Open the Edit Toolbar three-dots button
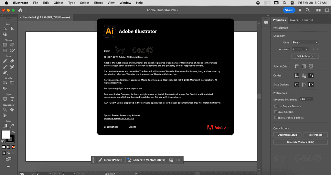Viewport: 331px width, 175px height. 8,166
